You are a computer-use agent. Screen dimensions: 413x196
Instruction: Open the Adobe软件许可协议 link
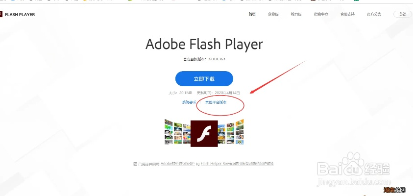[x=177, y=164]
